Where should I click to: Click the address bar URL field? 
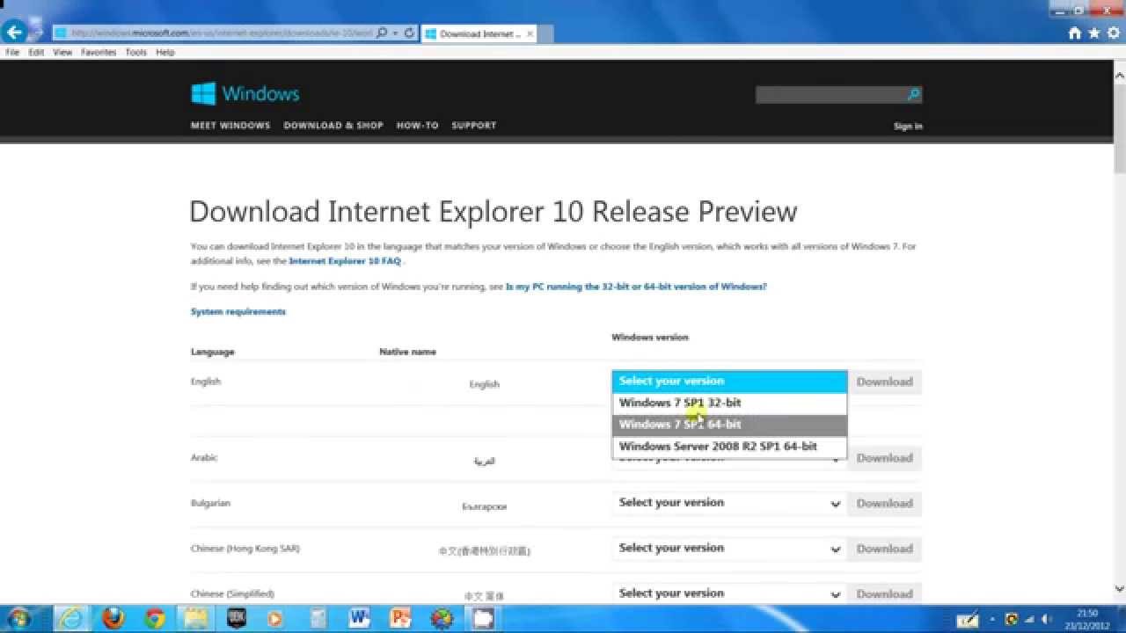tap(215, 33)
